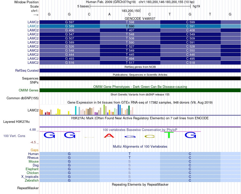The width and height of the screenshot is (241, 194).
Task: Click the Gaps label in Multiz track
Action: click(35, 150)
